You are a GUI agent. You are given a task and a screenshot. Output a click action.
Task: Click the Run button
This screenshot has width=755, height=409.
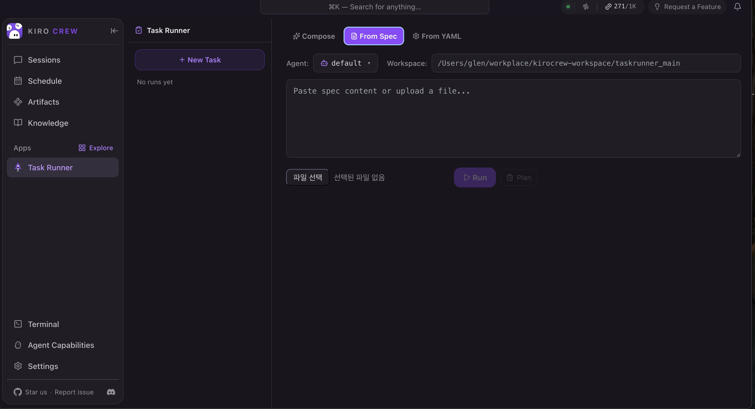[475, 177]
